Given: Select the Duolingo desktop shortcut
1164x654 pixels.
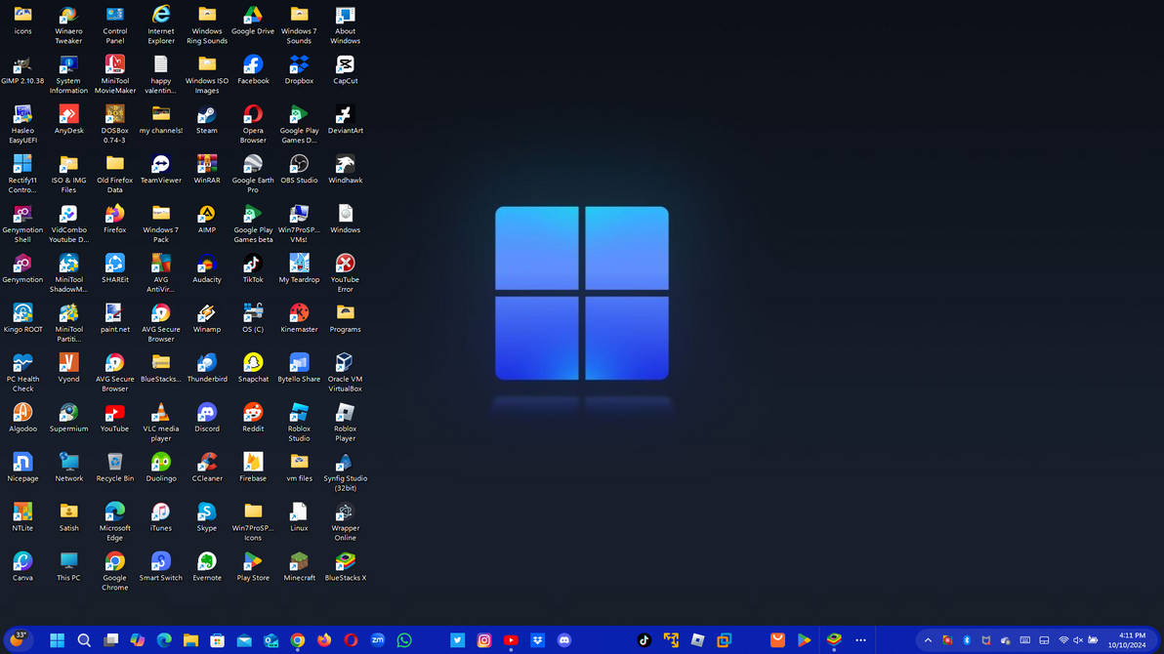Looking at the screenshot, I should [161, 468].
